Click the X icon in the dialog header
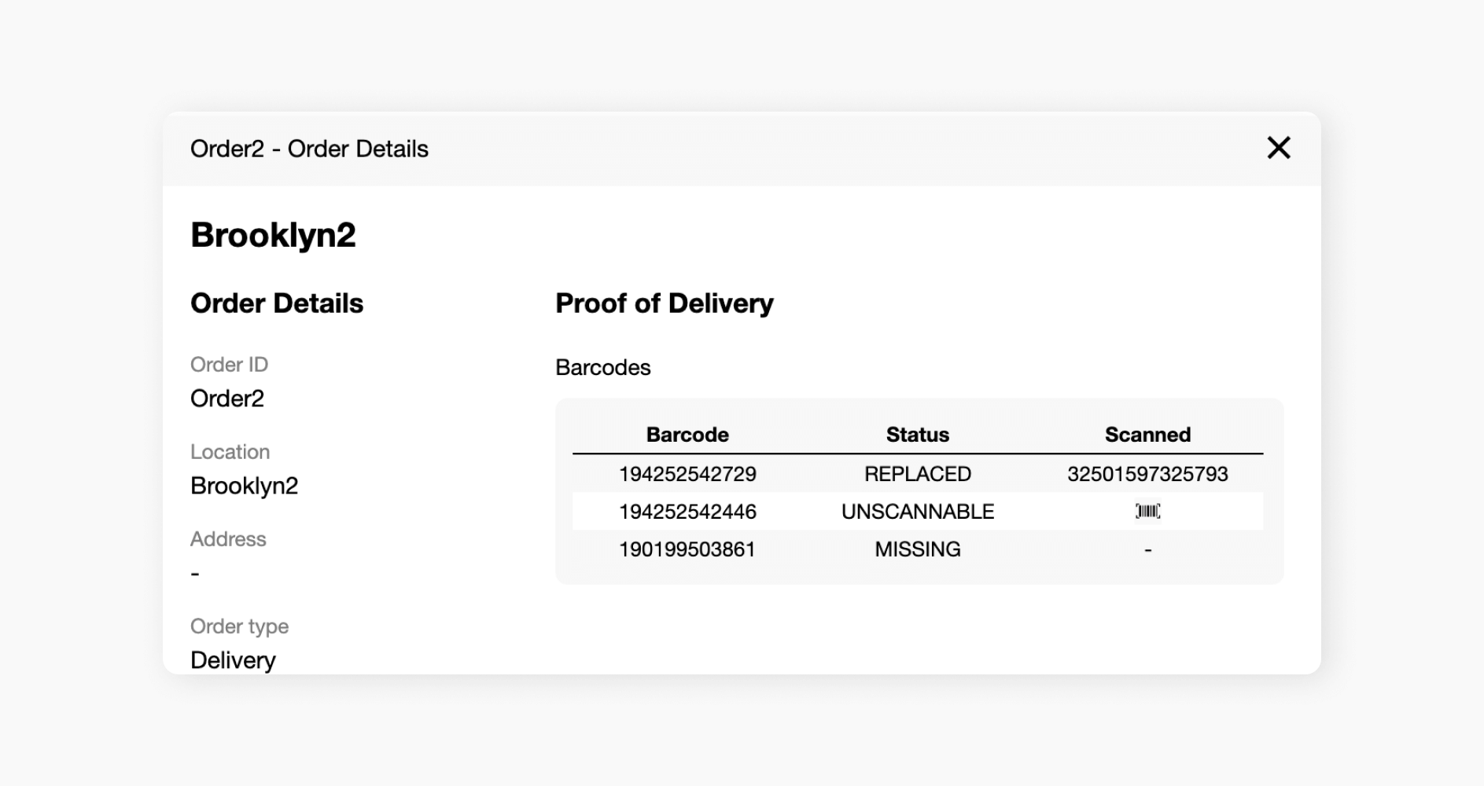 1279,148
